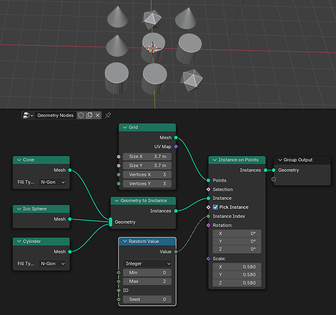
Task: Click the Random Value Max socket
Action: click(119, 282)
